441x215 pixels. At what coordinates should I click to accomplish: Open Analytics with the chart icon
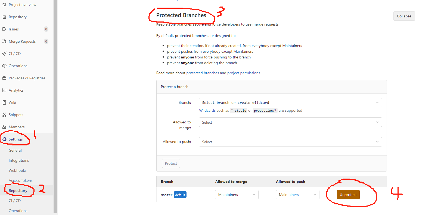[x=4, y=90]
